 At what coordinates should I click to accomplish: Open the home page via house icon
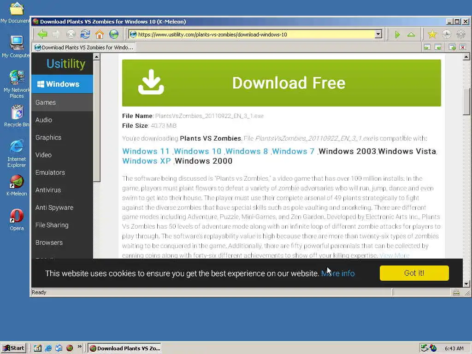click(100, 34)
